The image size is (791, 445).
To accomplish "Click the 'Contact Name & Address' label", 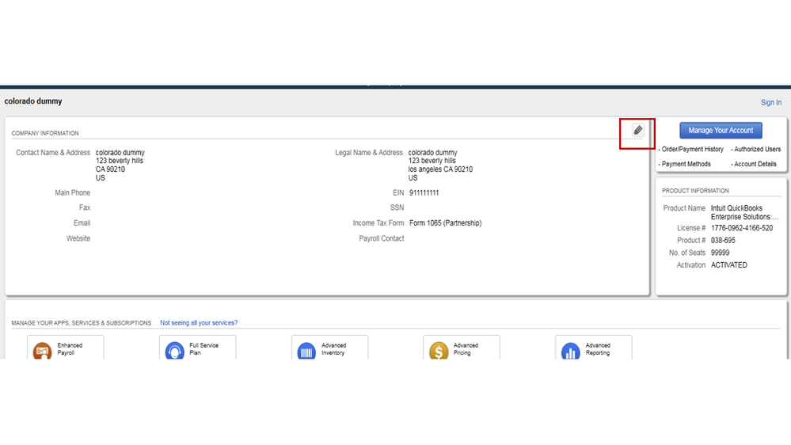I will [x=53, y=152].
